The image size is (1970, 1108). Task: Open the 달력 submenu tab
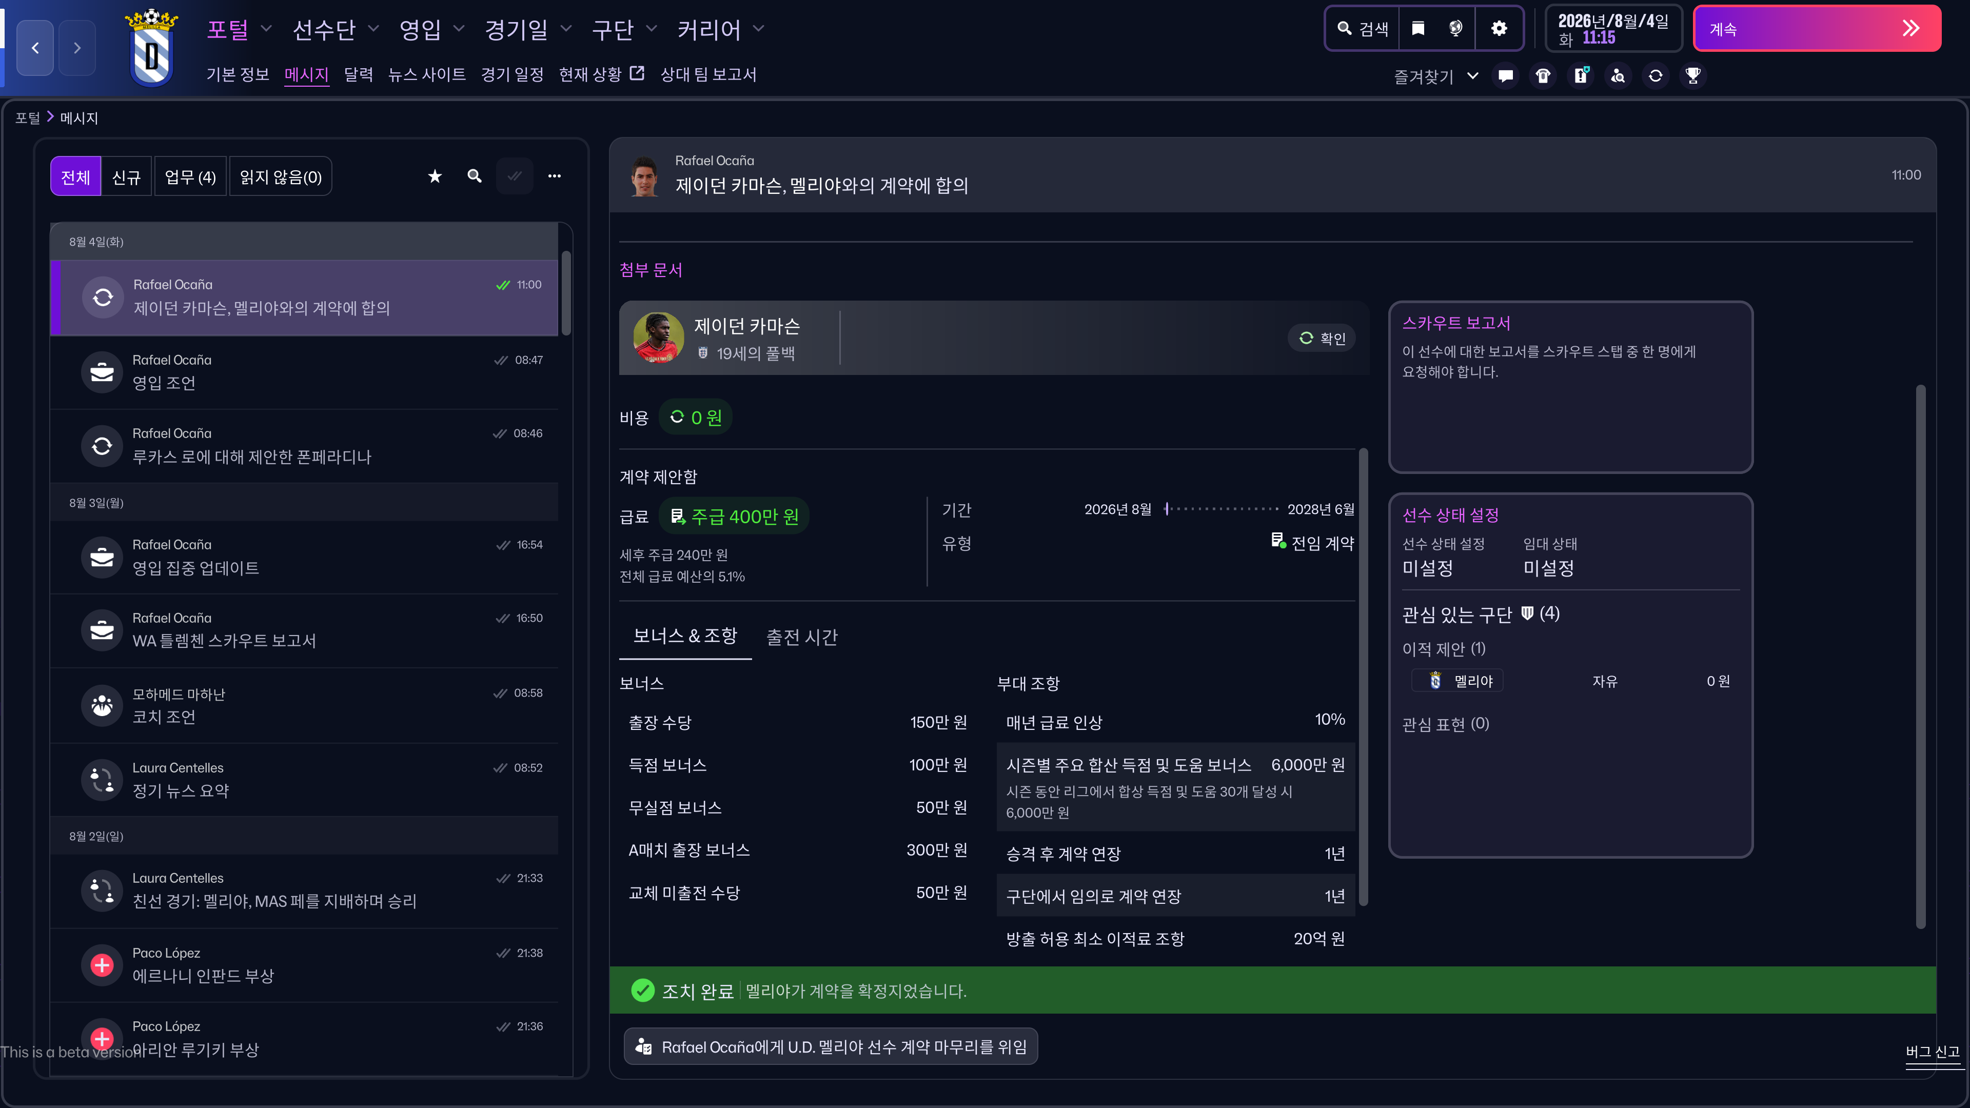358,74
